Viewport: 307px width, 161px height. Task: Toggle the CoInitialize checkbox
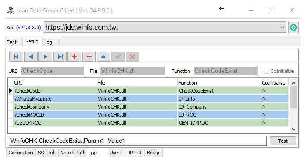click(x=266, y=71)
